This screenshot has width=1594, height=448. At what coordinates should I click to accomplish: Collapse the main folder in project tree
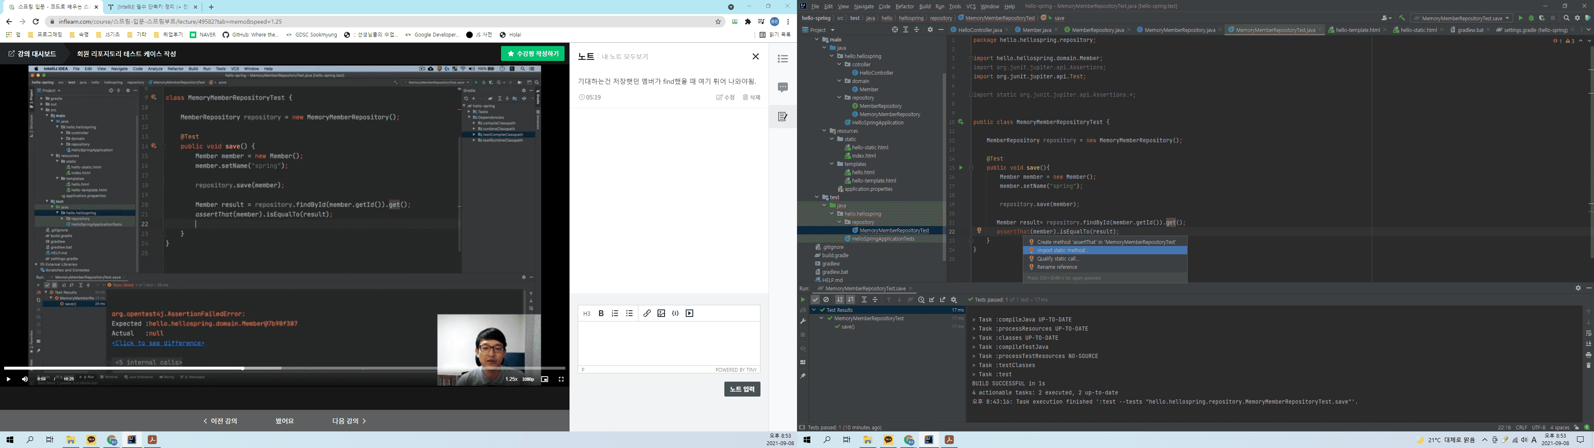[817, 39]
